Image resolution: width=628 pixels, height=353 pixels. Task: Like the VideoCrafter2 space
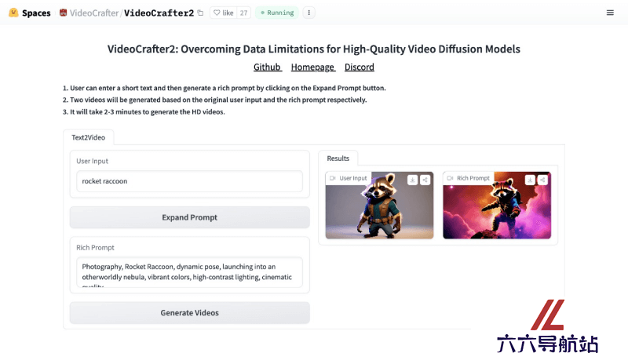(224, 13)
